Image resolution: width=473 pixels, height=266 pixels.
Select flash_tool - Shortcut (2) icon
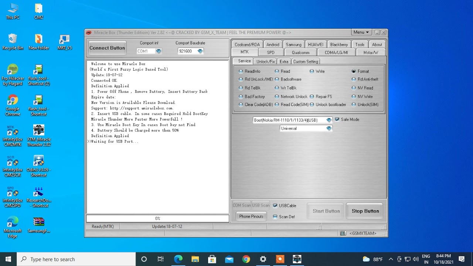pyautogui.click(x=38, y=75)
